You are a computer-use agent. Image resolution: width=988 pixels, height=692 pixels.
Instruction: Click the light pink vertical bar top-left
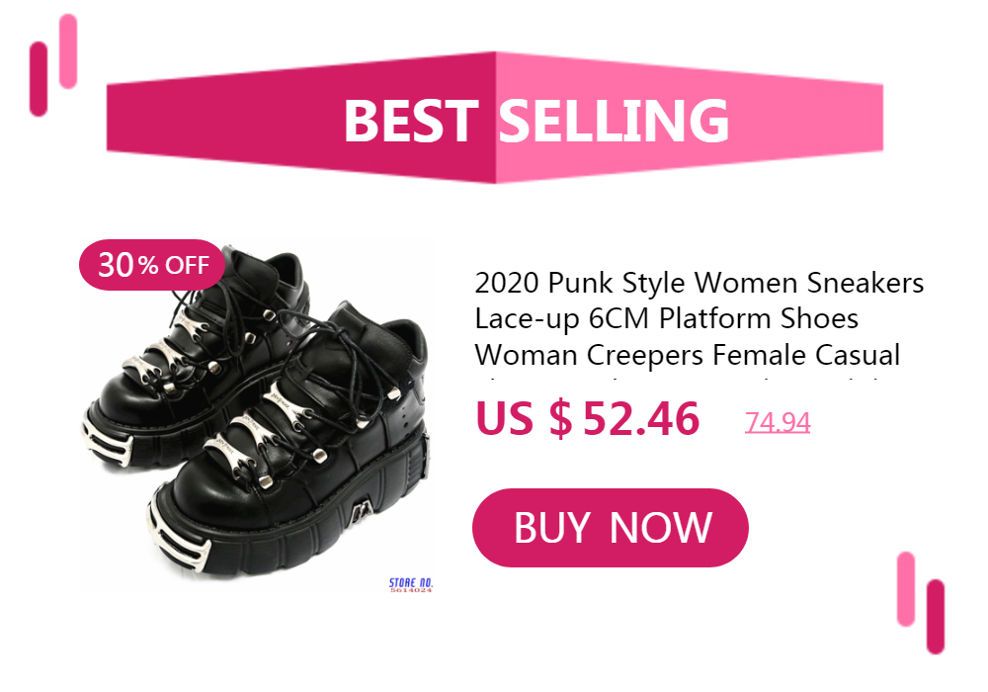coord(68,51)
